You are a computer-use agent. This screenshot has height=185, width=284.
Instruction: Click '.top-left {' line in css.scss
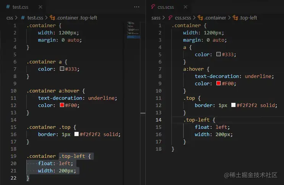point(199,120)
